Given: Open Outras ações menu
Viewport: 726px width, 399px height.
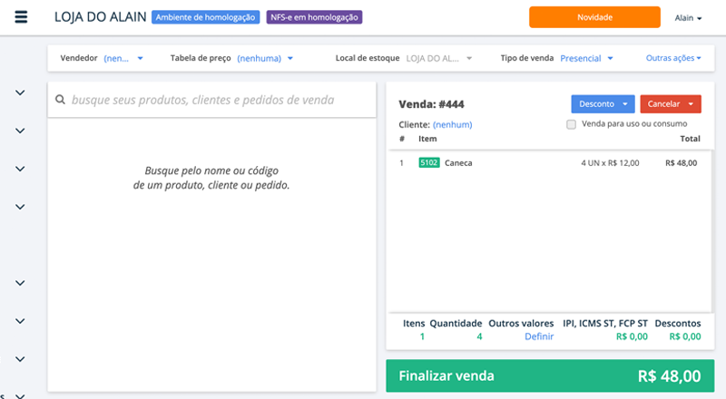Looking at the screenshot, I should click(x=673, y=58).
